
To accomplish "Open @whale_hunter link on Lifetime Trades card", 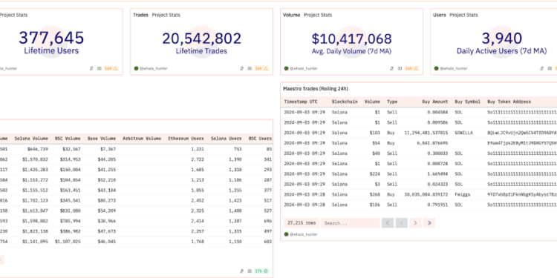I will click(x=153, y=68).
